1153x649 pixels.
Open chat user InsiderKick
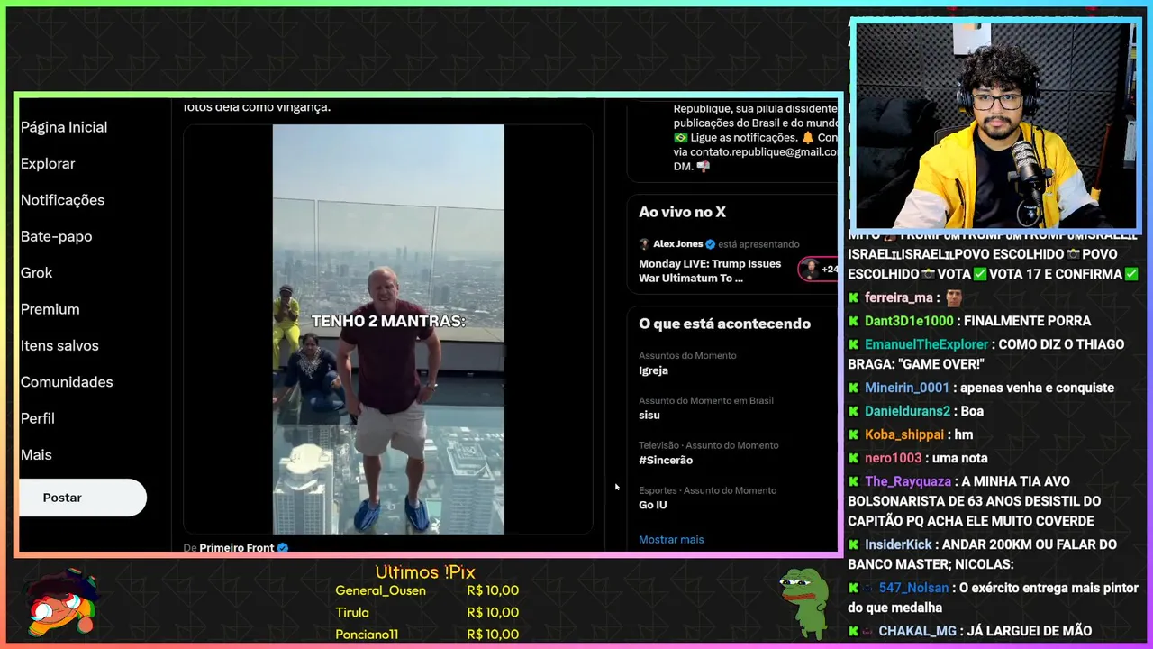pos(899,544)
